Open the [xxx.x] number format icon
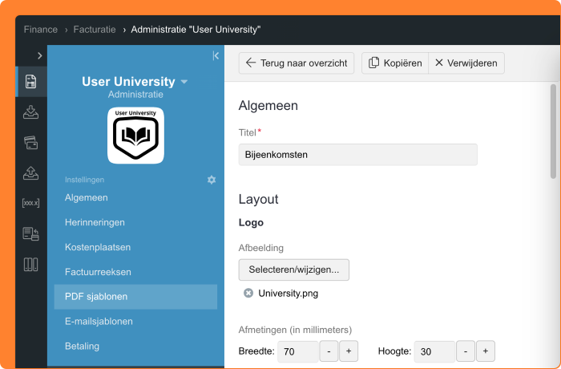 tap(30, 203)
